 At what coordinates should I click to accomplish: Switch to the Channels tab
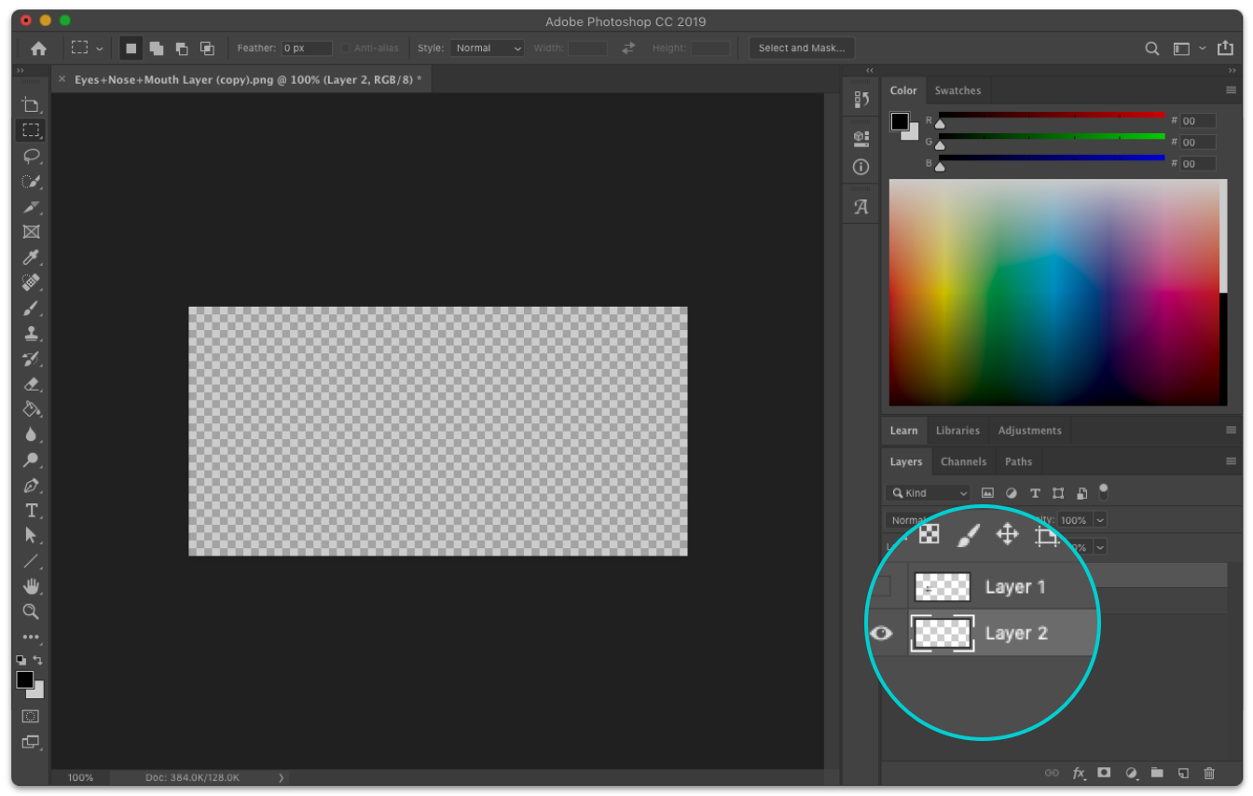(x=963, y=461)
